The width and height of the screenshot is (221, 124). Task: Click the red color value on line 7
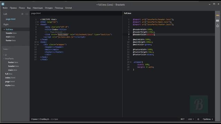[x=151, y=34]
